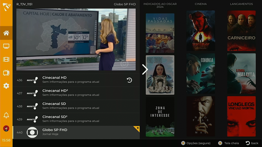Select channel 439 Cinecanal SD²
The width and height of the screenshot is (262, 147).
click(76, 119)
